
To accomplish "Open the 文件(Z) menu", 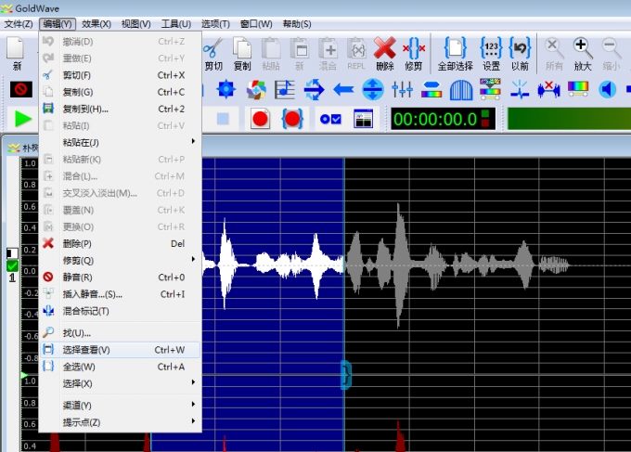I will [x=19, y=24].
